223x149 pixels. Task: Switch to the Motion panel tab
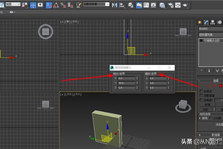pyautogui.click(x=219, y=22)
